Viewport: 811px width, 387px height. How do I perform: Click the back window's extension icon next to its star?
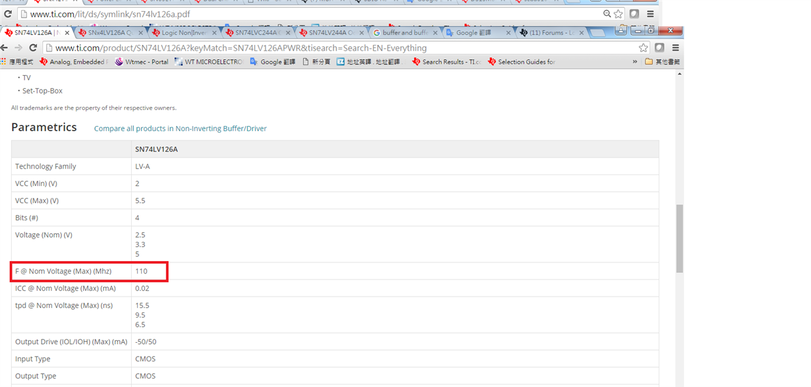click(x=634, y=14)
